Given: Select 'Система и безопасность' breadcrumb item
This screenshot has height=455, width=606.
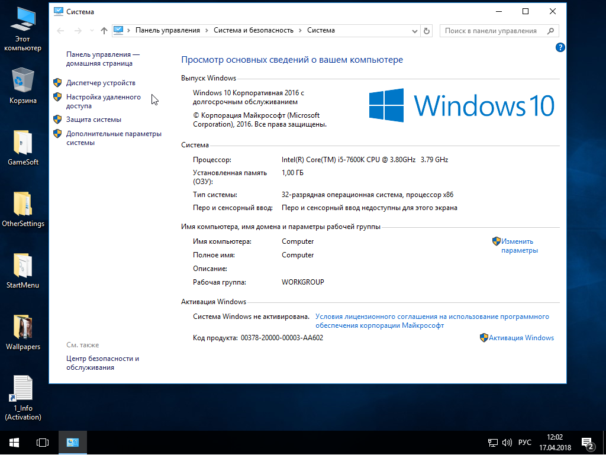Looking at the screenshot, I should coord(253,30).
